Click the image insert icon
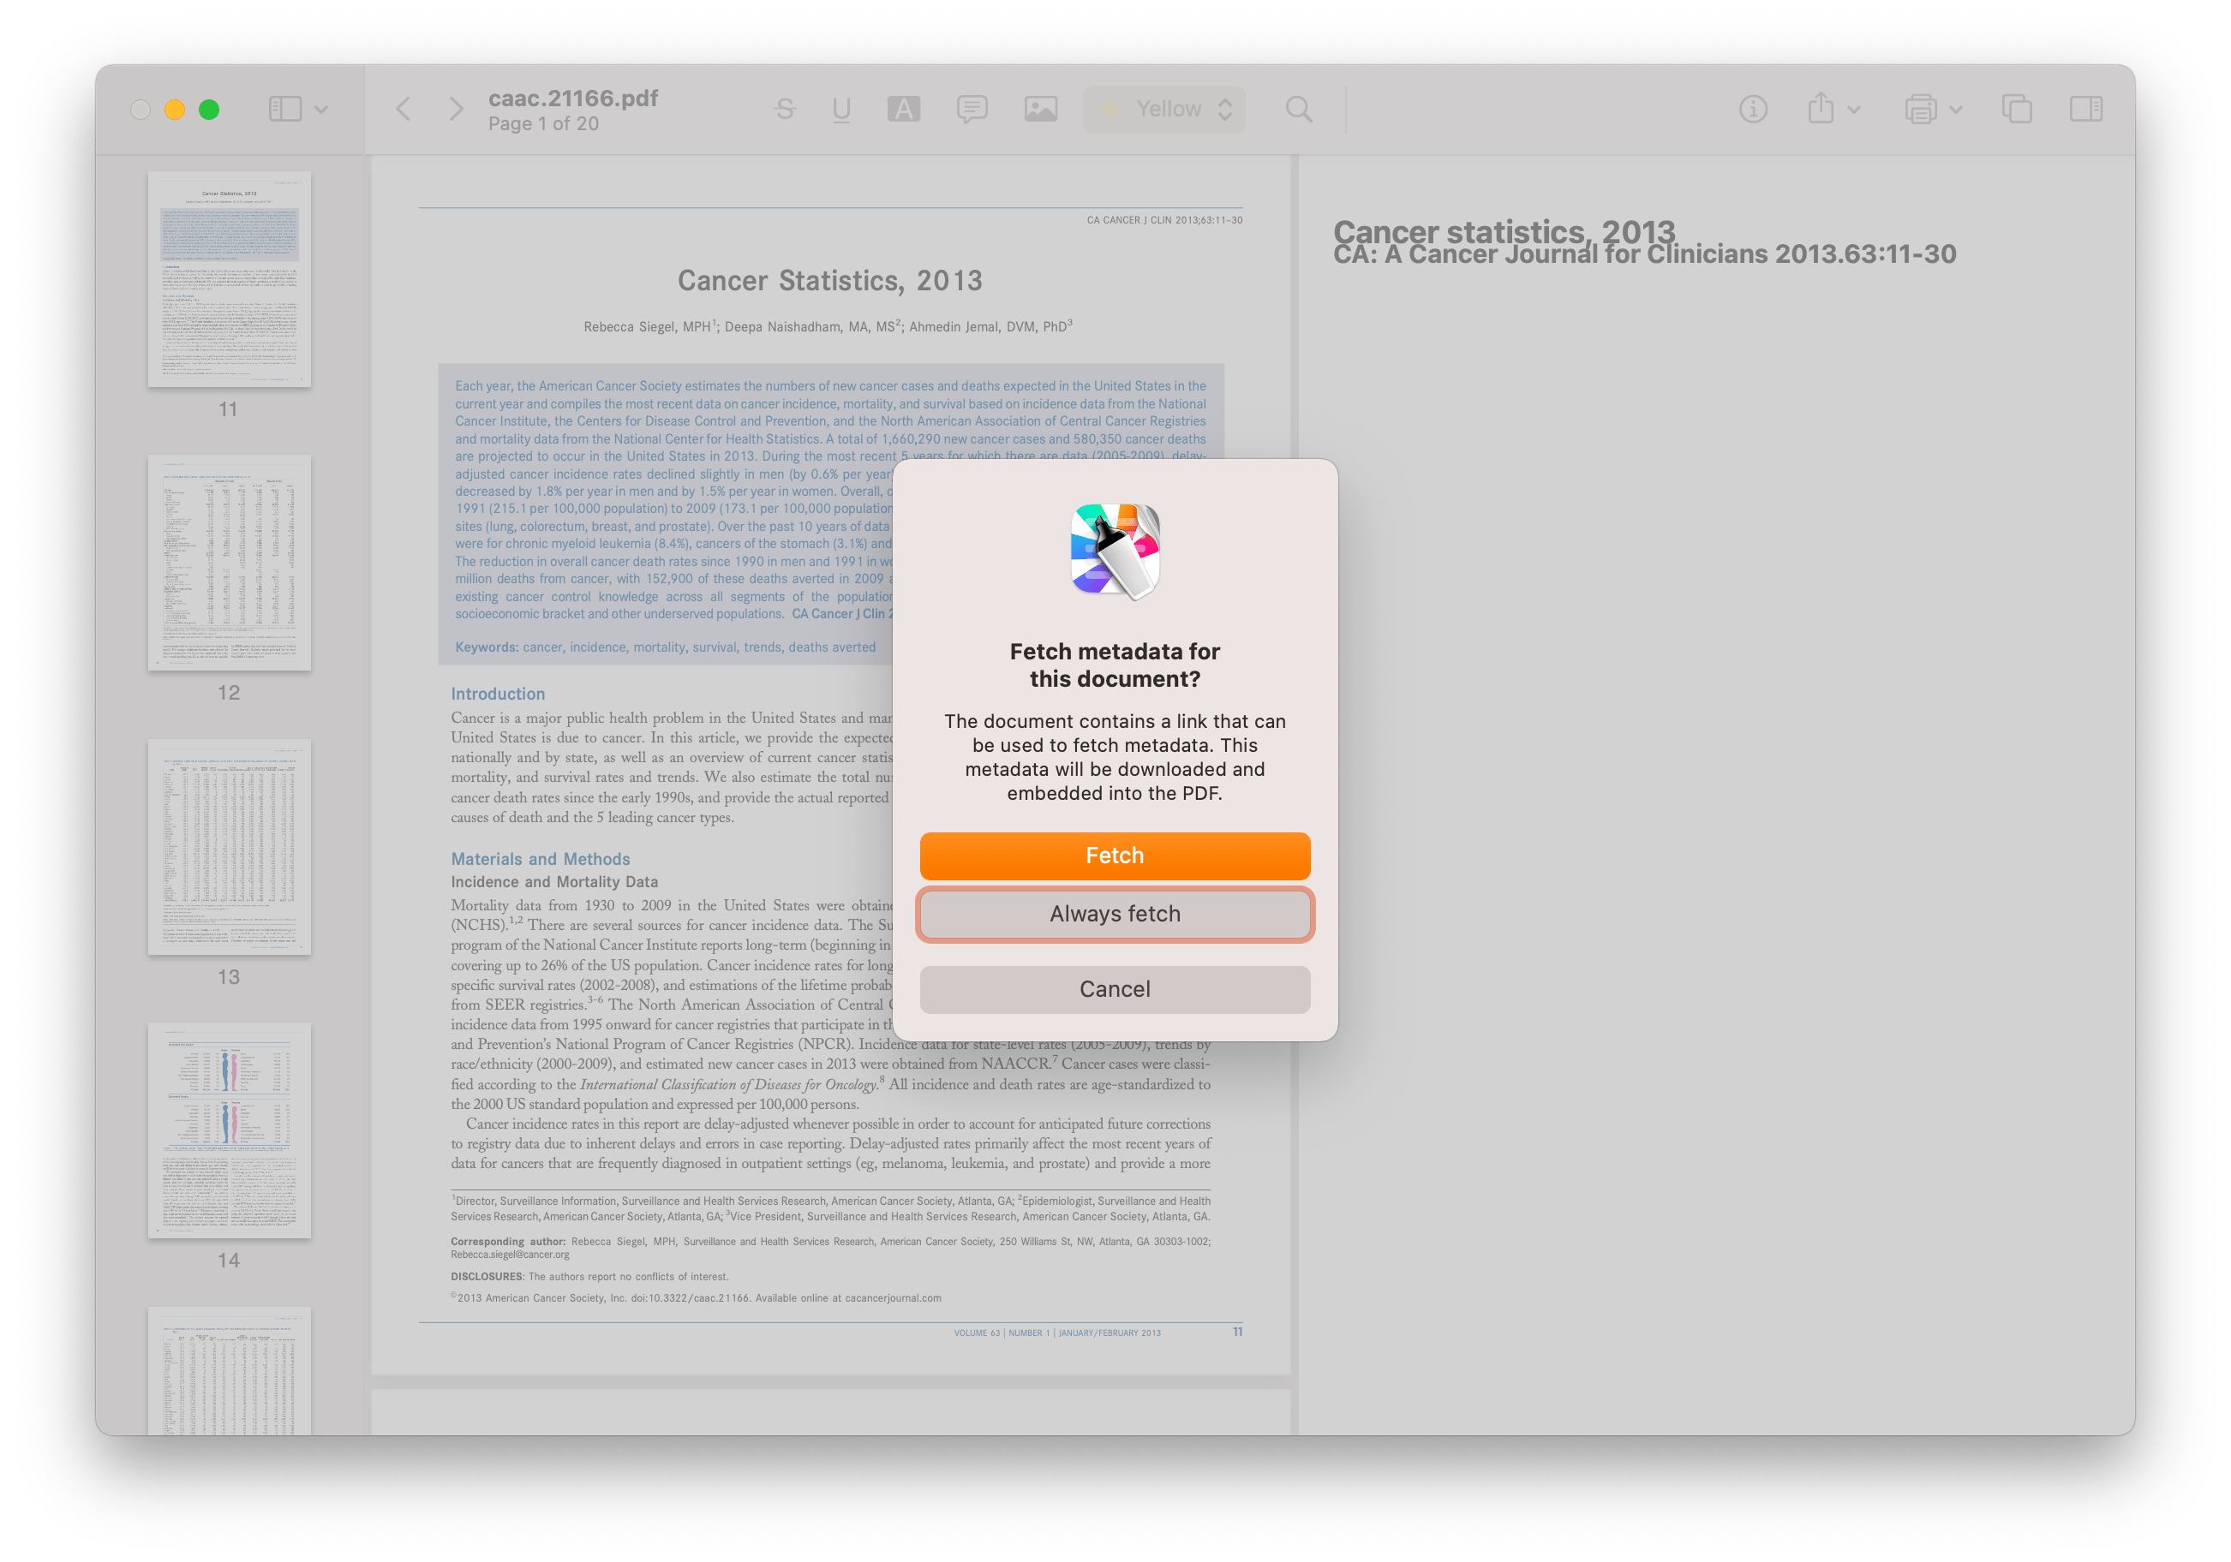This screenshot has width=2231, height=1562. coord(1041,109)
